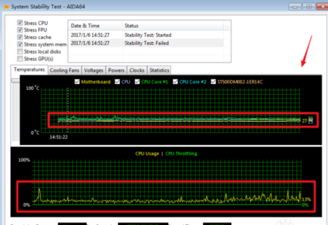Go to the Clocks tab

point(137,70)
